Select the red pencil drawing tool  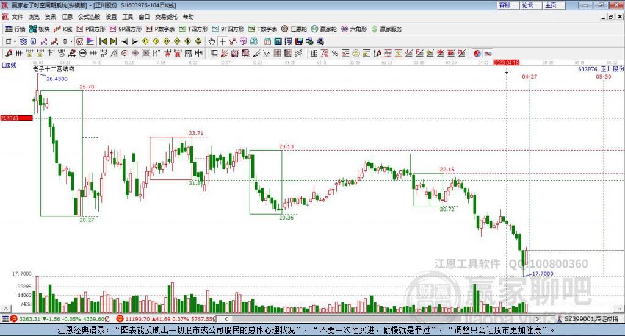(9, 53)
